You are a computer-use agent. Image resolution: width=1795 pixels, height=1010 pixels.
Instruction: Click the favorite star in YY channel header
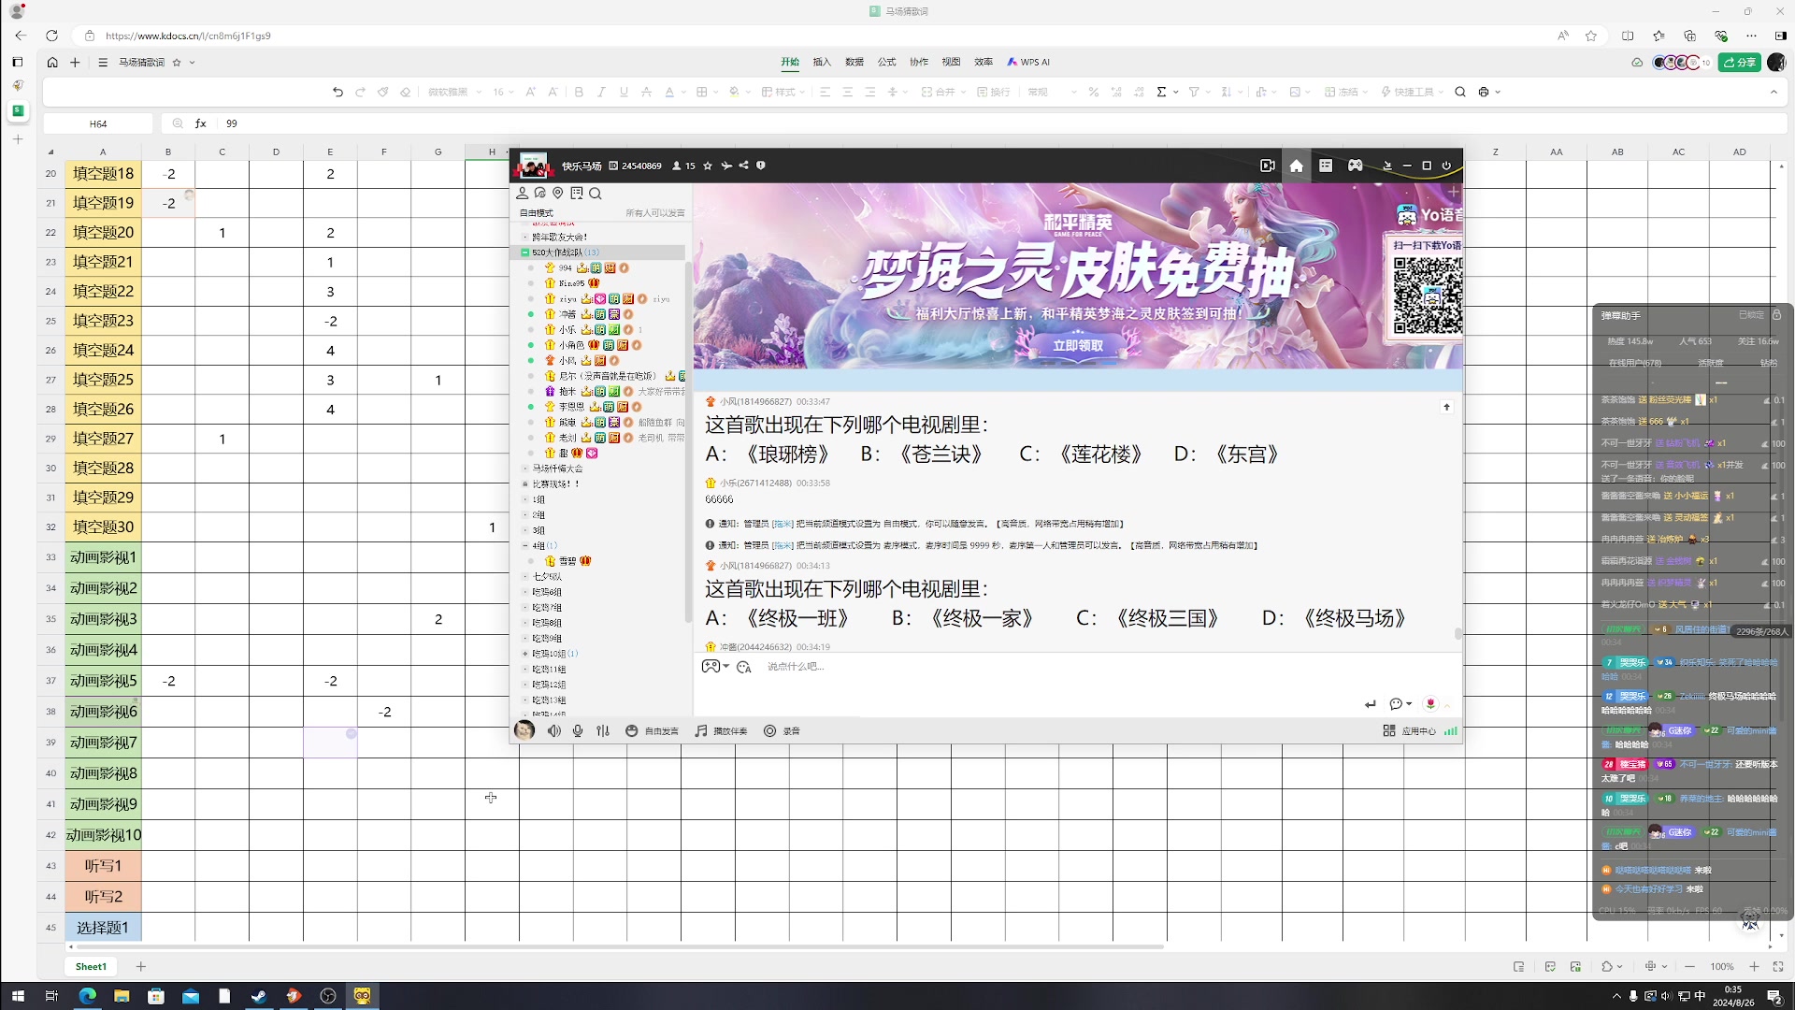click(708, 166)
